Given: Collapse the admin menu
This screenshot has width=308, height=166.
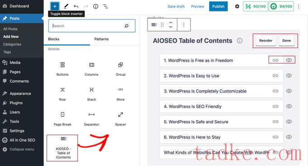Looking at the screenshot, I should point(22,149).
